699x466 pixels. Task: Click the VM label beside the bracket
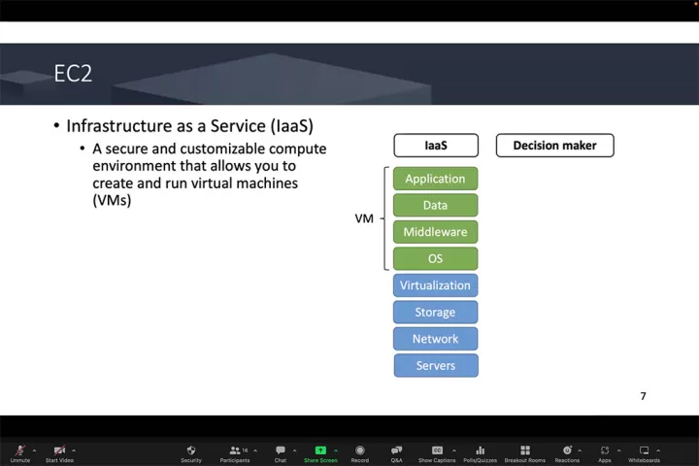[364, 218]
